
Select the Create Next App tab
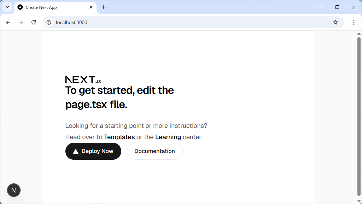[x=56, y=7]
